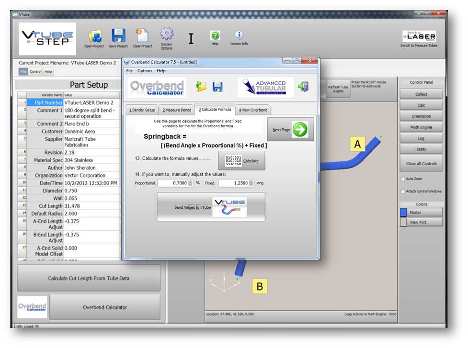Image resolution: width=468 pixels, height=348 pixels.
Task: Click Overbend Calculator's open folder icon
Action: tap(202, 87)
